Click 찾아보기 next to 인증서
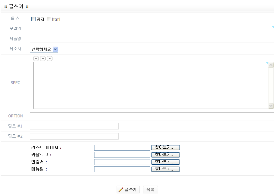The image size is (275, 194). click(165, 162)
